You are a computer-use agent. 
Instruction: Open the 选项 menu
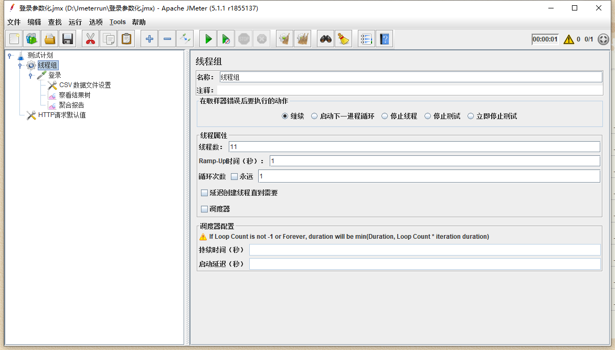pyautogui.click(x=96, y=22)
